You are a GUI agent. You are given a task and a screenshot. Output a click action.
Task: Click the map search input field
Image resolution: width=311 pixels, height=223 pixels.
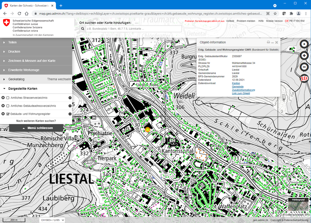pyautogui.click(x=130, y=29)
